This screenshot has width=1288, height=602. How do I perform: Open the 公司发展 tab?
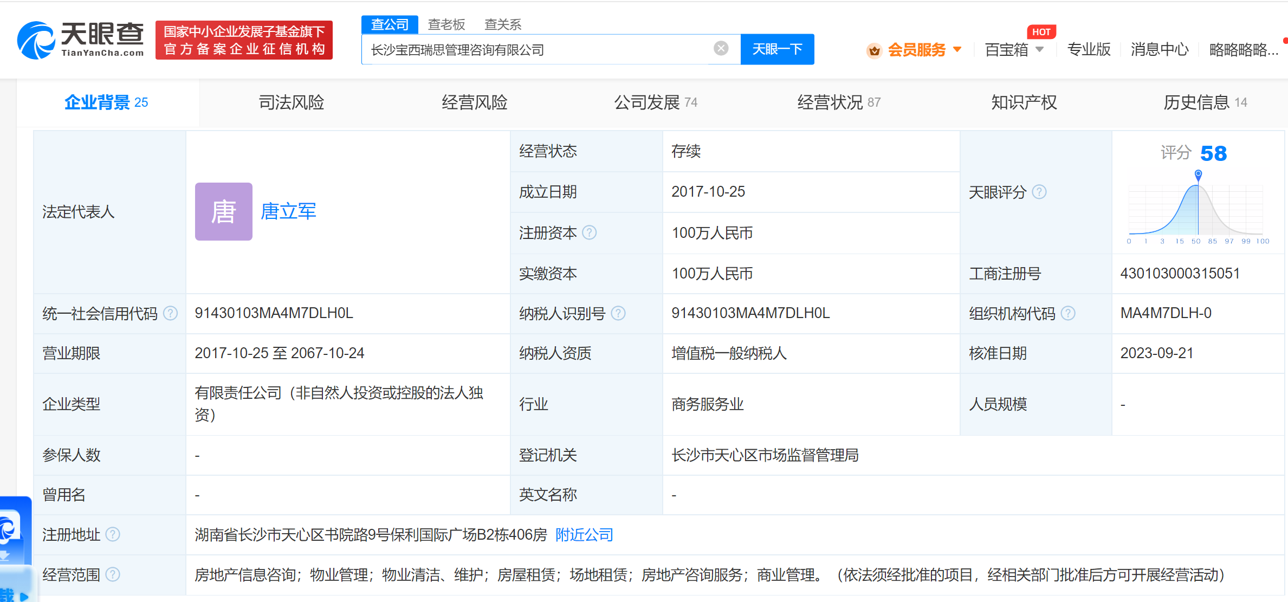656,102
